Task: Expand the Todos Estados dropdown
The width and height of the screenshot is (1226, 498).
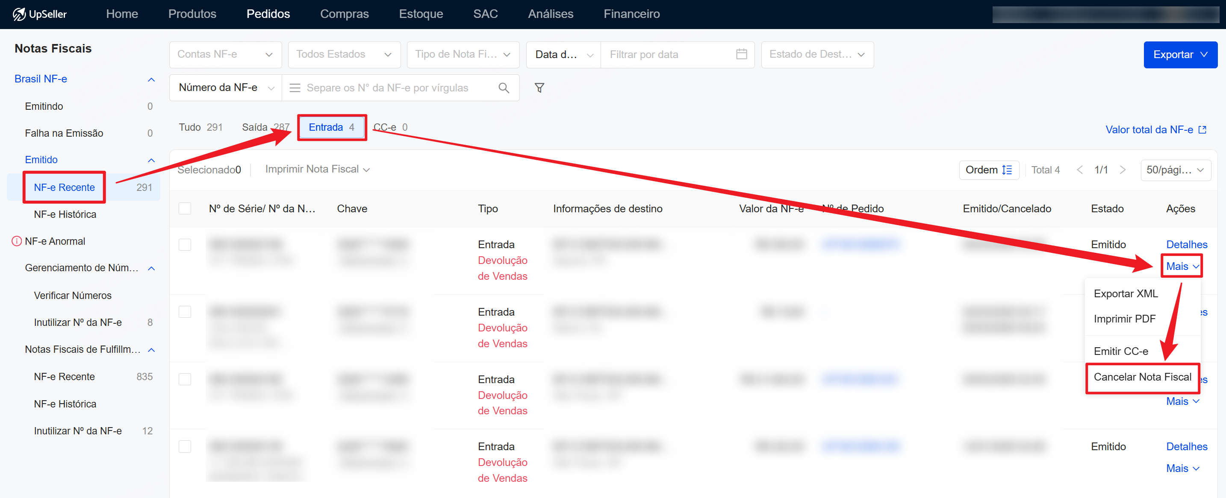Action: point(344,55)
